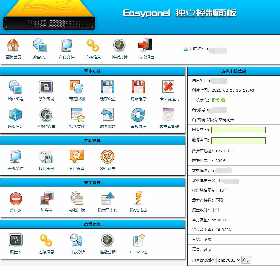This screenshot has height=266, width=280.
Task: Click 流量限制: 不限 row
Action: point(234,210)
